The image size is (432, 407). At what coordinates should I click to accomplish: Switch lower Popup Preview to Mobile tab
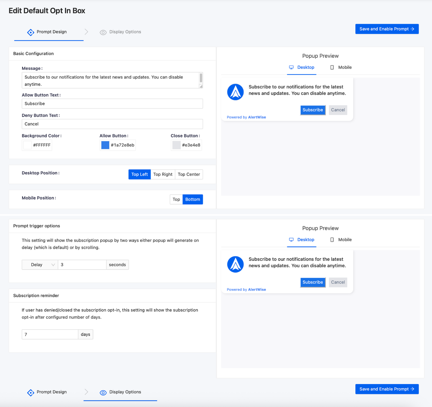(x=341, y=240)
